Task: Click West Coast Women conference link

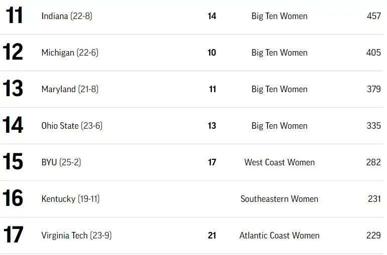Action: [x=280, y=162]
